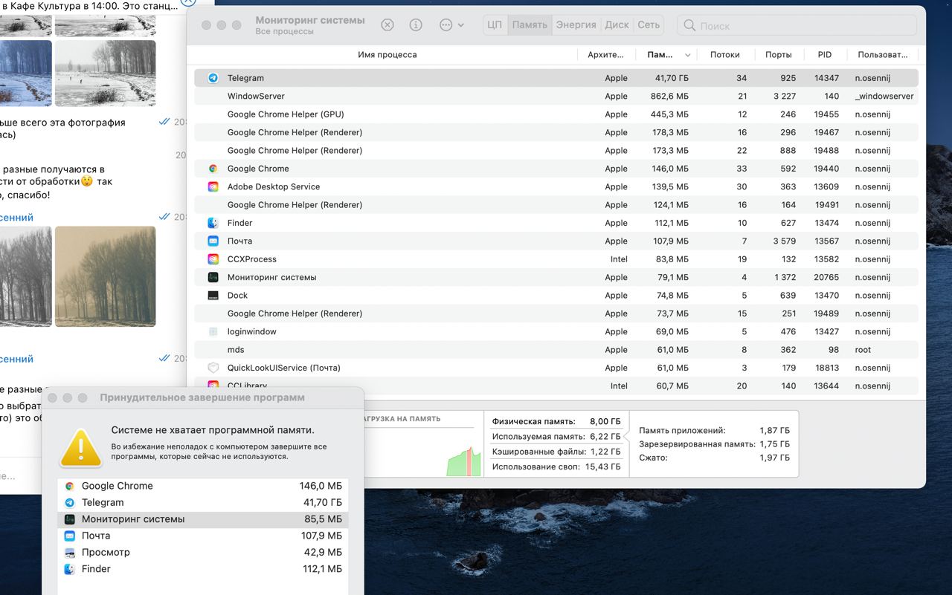Viewport: 952px width, 595px height.
Task: Switch to the Энергия tab
Action: [576, 25]
